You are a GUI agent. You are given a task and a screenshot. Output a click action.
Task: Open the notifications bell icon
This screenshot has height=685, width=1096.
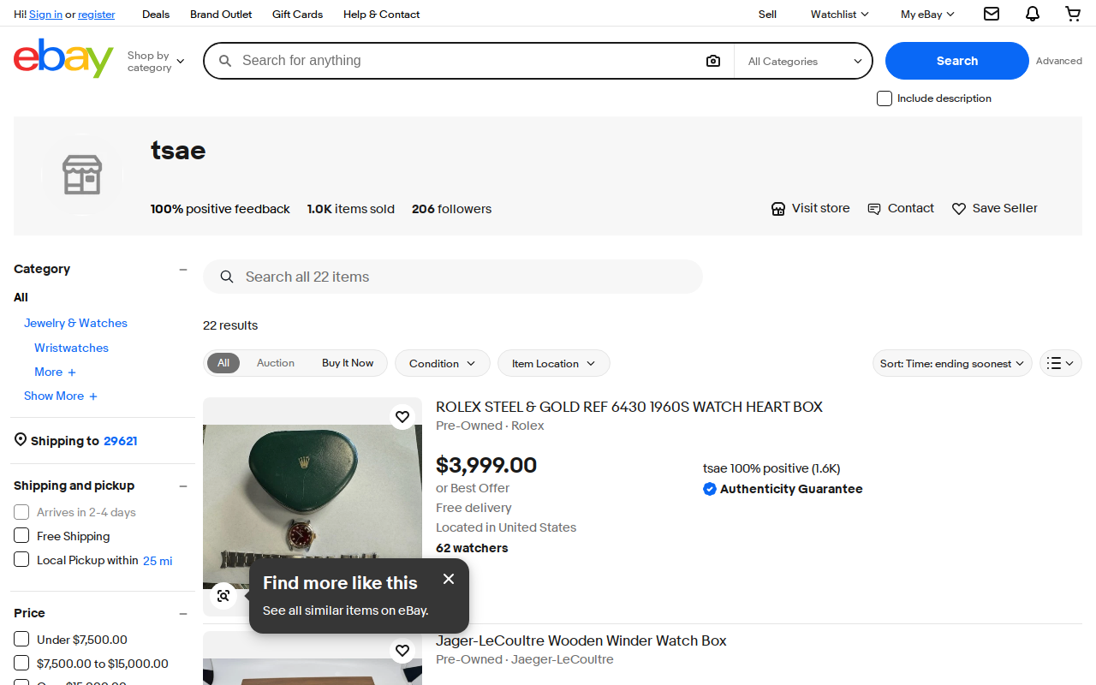point(1033,14)
